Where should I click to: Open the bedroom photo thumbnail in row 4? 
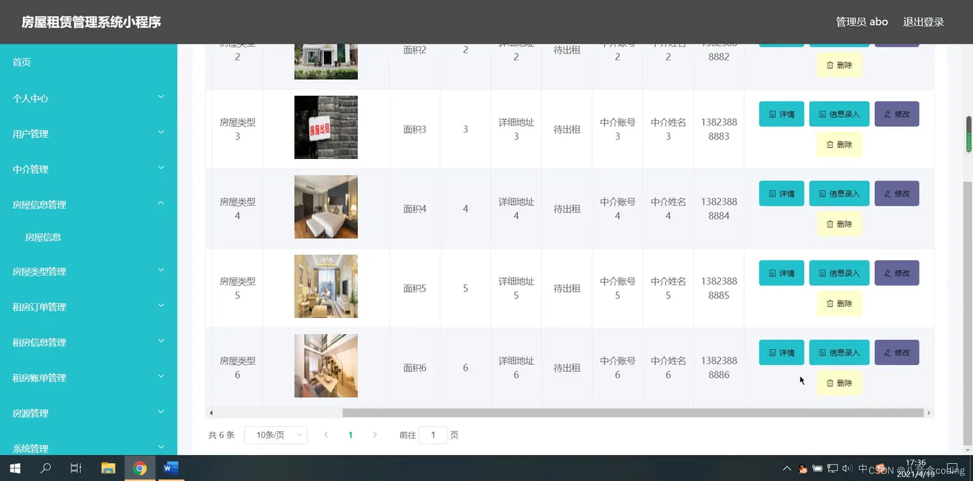pos(326,207)
